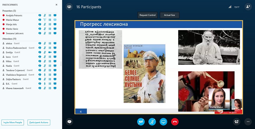The height and width of the screenshot is (129, 255).
Task: Click the add participant icon top right
Action: [x=248, y=7]
